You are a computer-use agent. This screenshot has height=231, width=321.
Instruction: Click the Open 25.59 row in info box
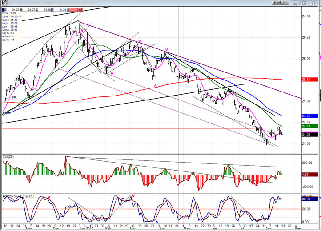(10, 20)
